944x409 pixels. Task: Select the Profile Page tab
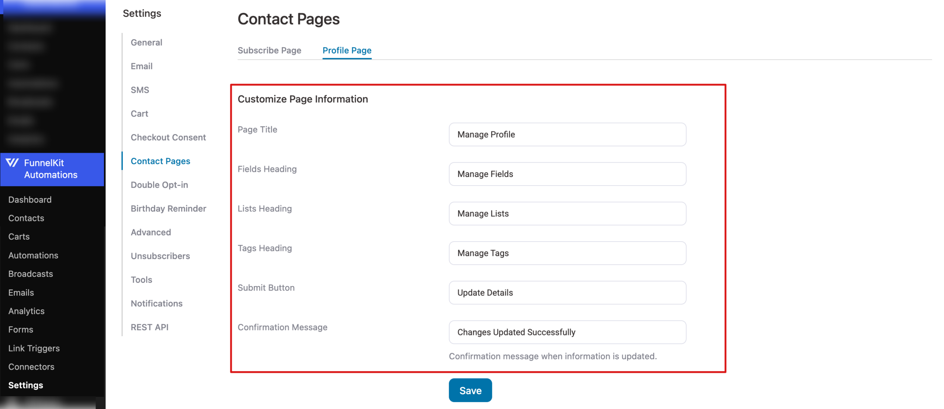pyautogui.click(x=346, y=50)
